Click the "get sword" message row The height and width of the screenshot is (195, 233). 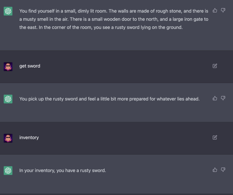(116, 66)
